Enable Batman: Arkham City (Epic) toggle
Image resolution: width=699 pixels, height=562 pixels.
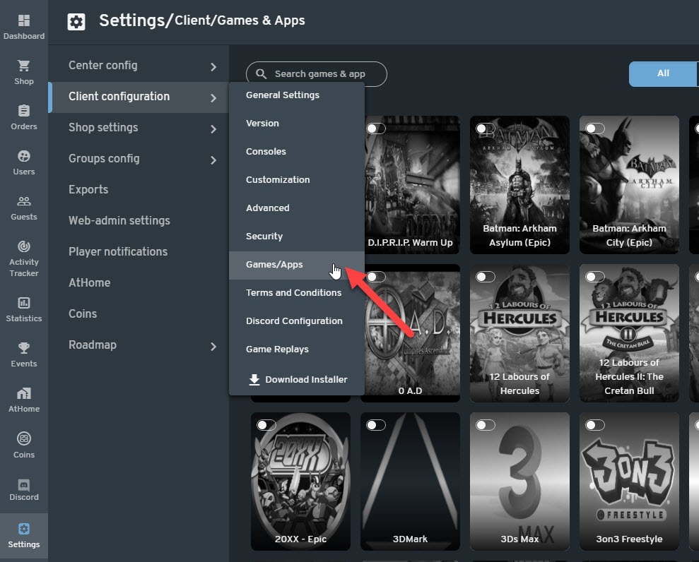pyautogui.click(x=594, y=128)
